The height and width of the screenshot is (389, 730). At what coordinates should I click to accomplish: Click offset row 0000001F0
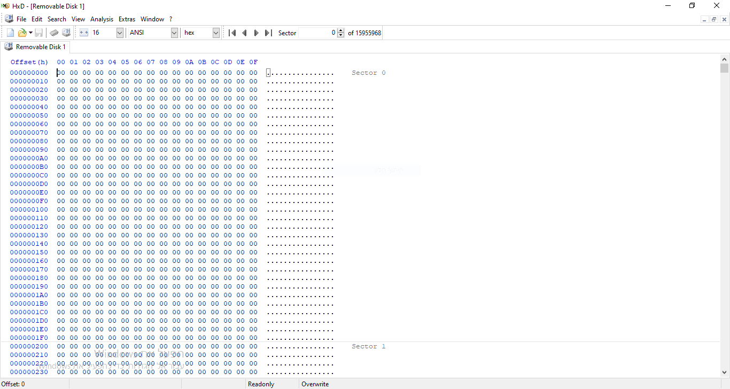(x=29, y=338)
